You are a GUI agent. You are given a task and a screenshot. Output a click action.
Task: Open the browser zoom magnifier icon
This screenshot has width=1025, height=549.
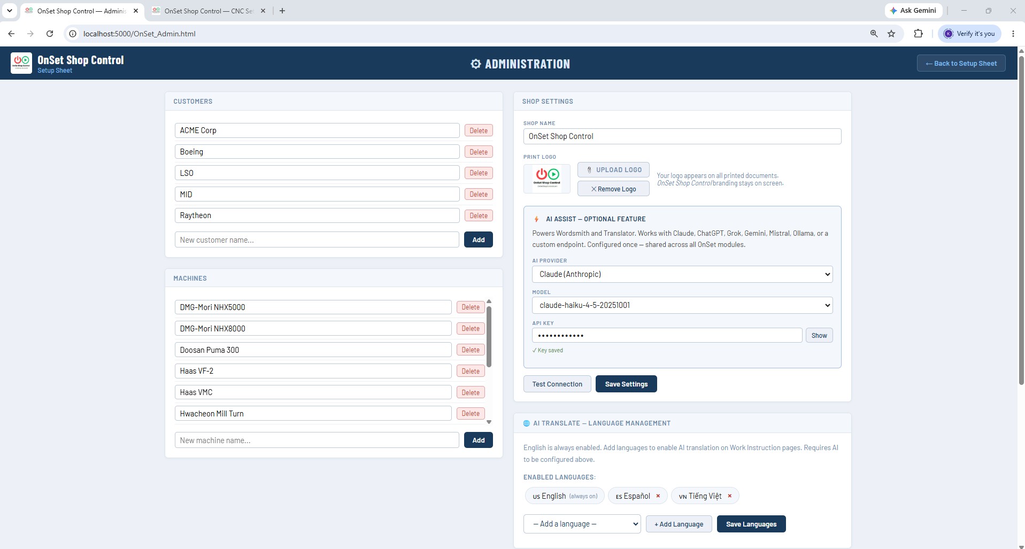coord(874,34)
